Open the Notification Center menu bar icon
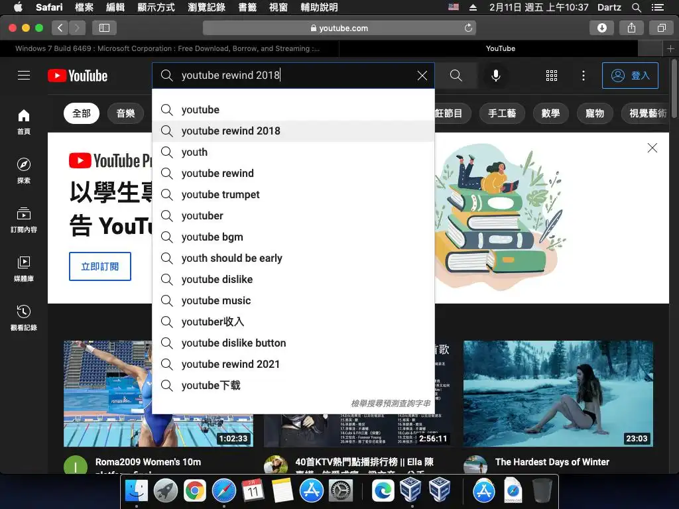Screen dimensions: 679x509 click(657, 7)
